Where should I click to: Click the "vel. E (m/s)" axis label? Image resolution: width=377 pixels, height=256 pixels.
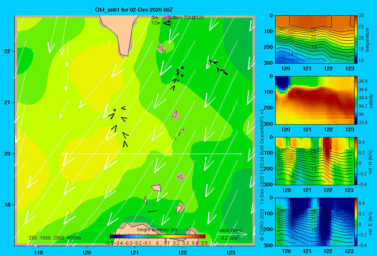click(370, 223)
